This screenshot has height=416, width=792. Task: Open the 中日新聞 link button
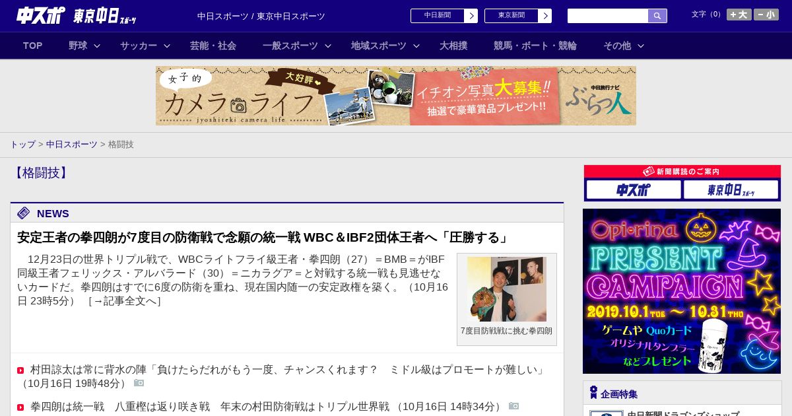pos(438,16)
